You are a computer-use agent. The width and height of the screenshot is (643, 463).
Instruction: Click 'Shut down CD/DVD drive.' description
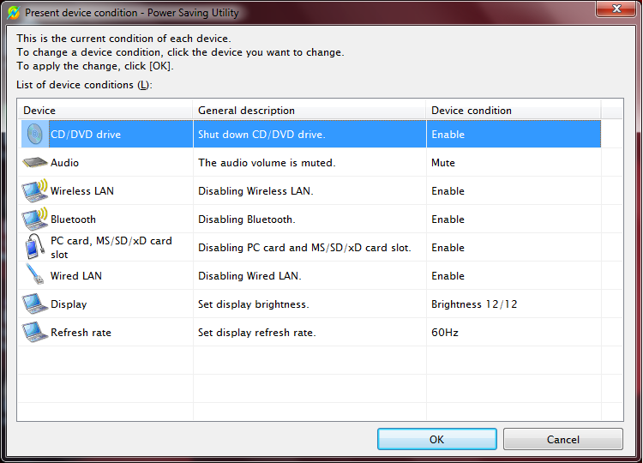click(x=261, y=135)
